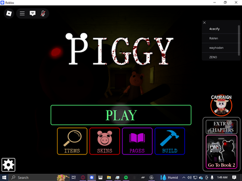The height and width of the screenshot is (181, 242).
Task: Click the player list scrollbar
Action: [x=239, y=40]
